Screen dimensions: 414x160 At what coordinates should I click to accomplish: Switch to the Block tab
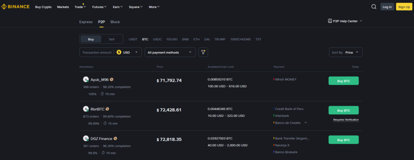pos(115,22)
